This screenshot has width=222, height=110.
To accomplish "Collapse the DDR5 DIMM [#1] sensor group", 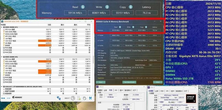I will tap(2, 27).
